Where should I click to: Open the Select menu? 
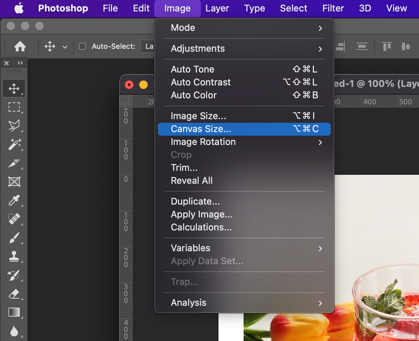293,8
